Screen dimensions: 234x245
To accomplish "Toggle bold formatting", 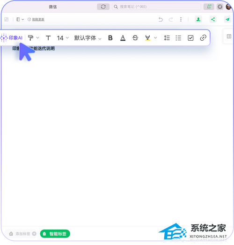I will tap(110, 38).
